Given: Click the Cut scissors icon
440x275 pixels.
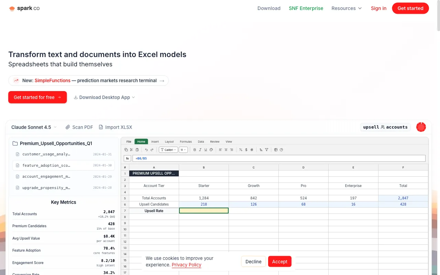Looking at the screenshot, I should [132, 150].
